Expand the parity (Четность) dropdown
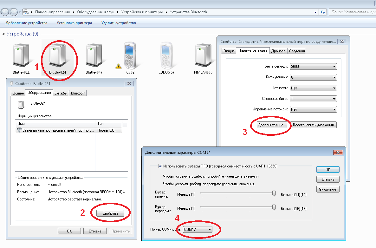Screen dimensions: 376x248 [313, 88]
